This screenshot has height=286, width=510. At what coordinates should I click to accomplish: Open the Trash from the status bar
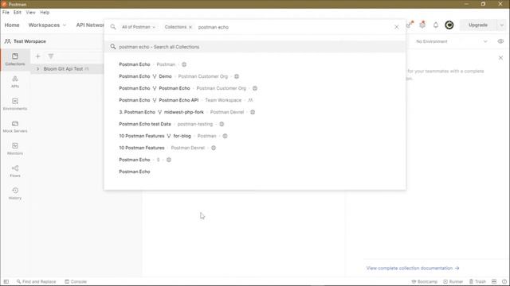coord(477,281)
